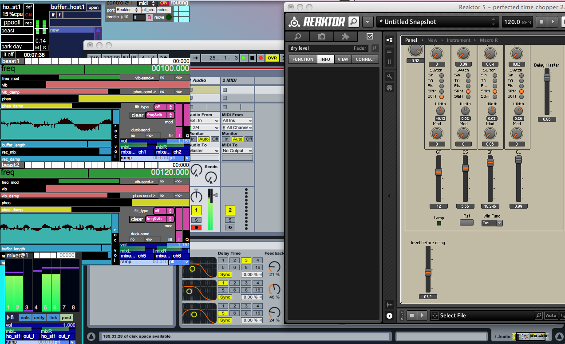Click the circular play icon below the Reaktor side strip
This screenshot has height=344, width=565.
389,316
